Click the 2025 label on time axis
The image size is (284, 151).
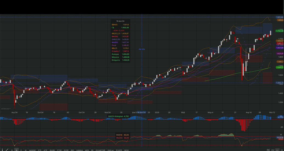point(158,112)
